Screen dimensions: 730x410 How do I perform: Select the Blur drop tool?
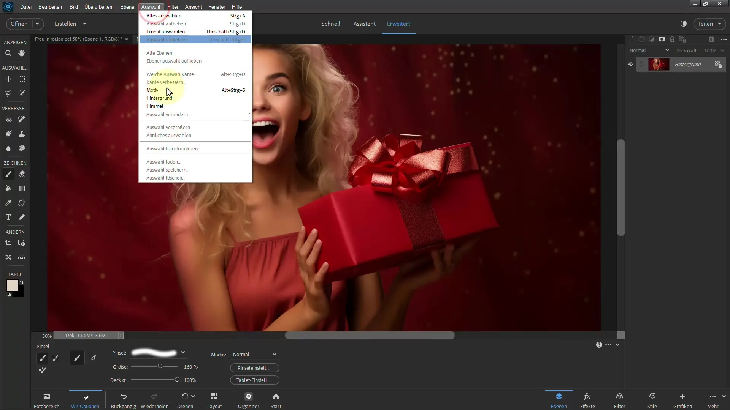click(8, 148)
